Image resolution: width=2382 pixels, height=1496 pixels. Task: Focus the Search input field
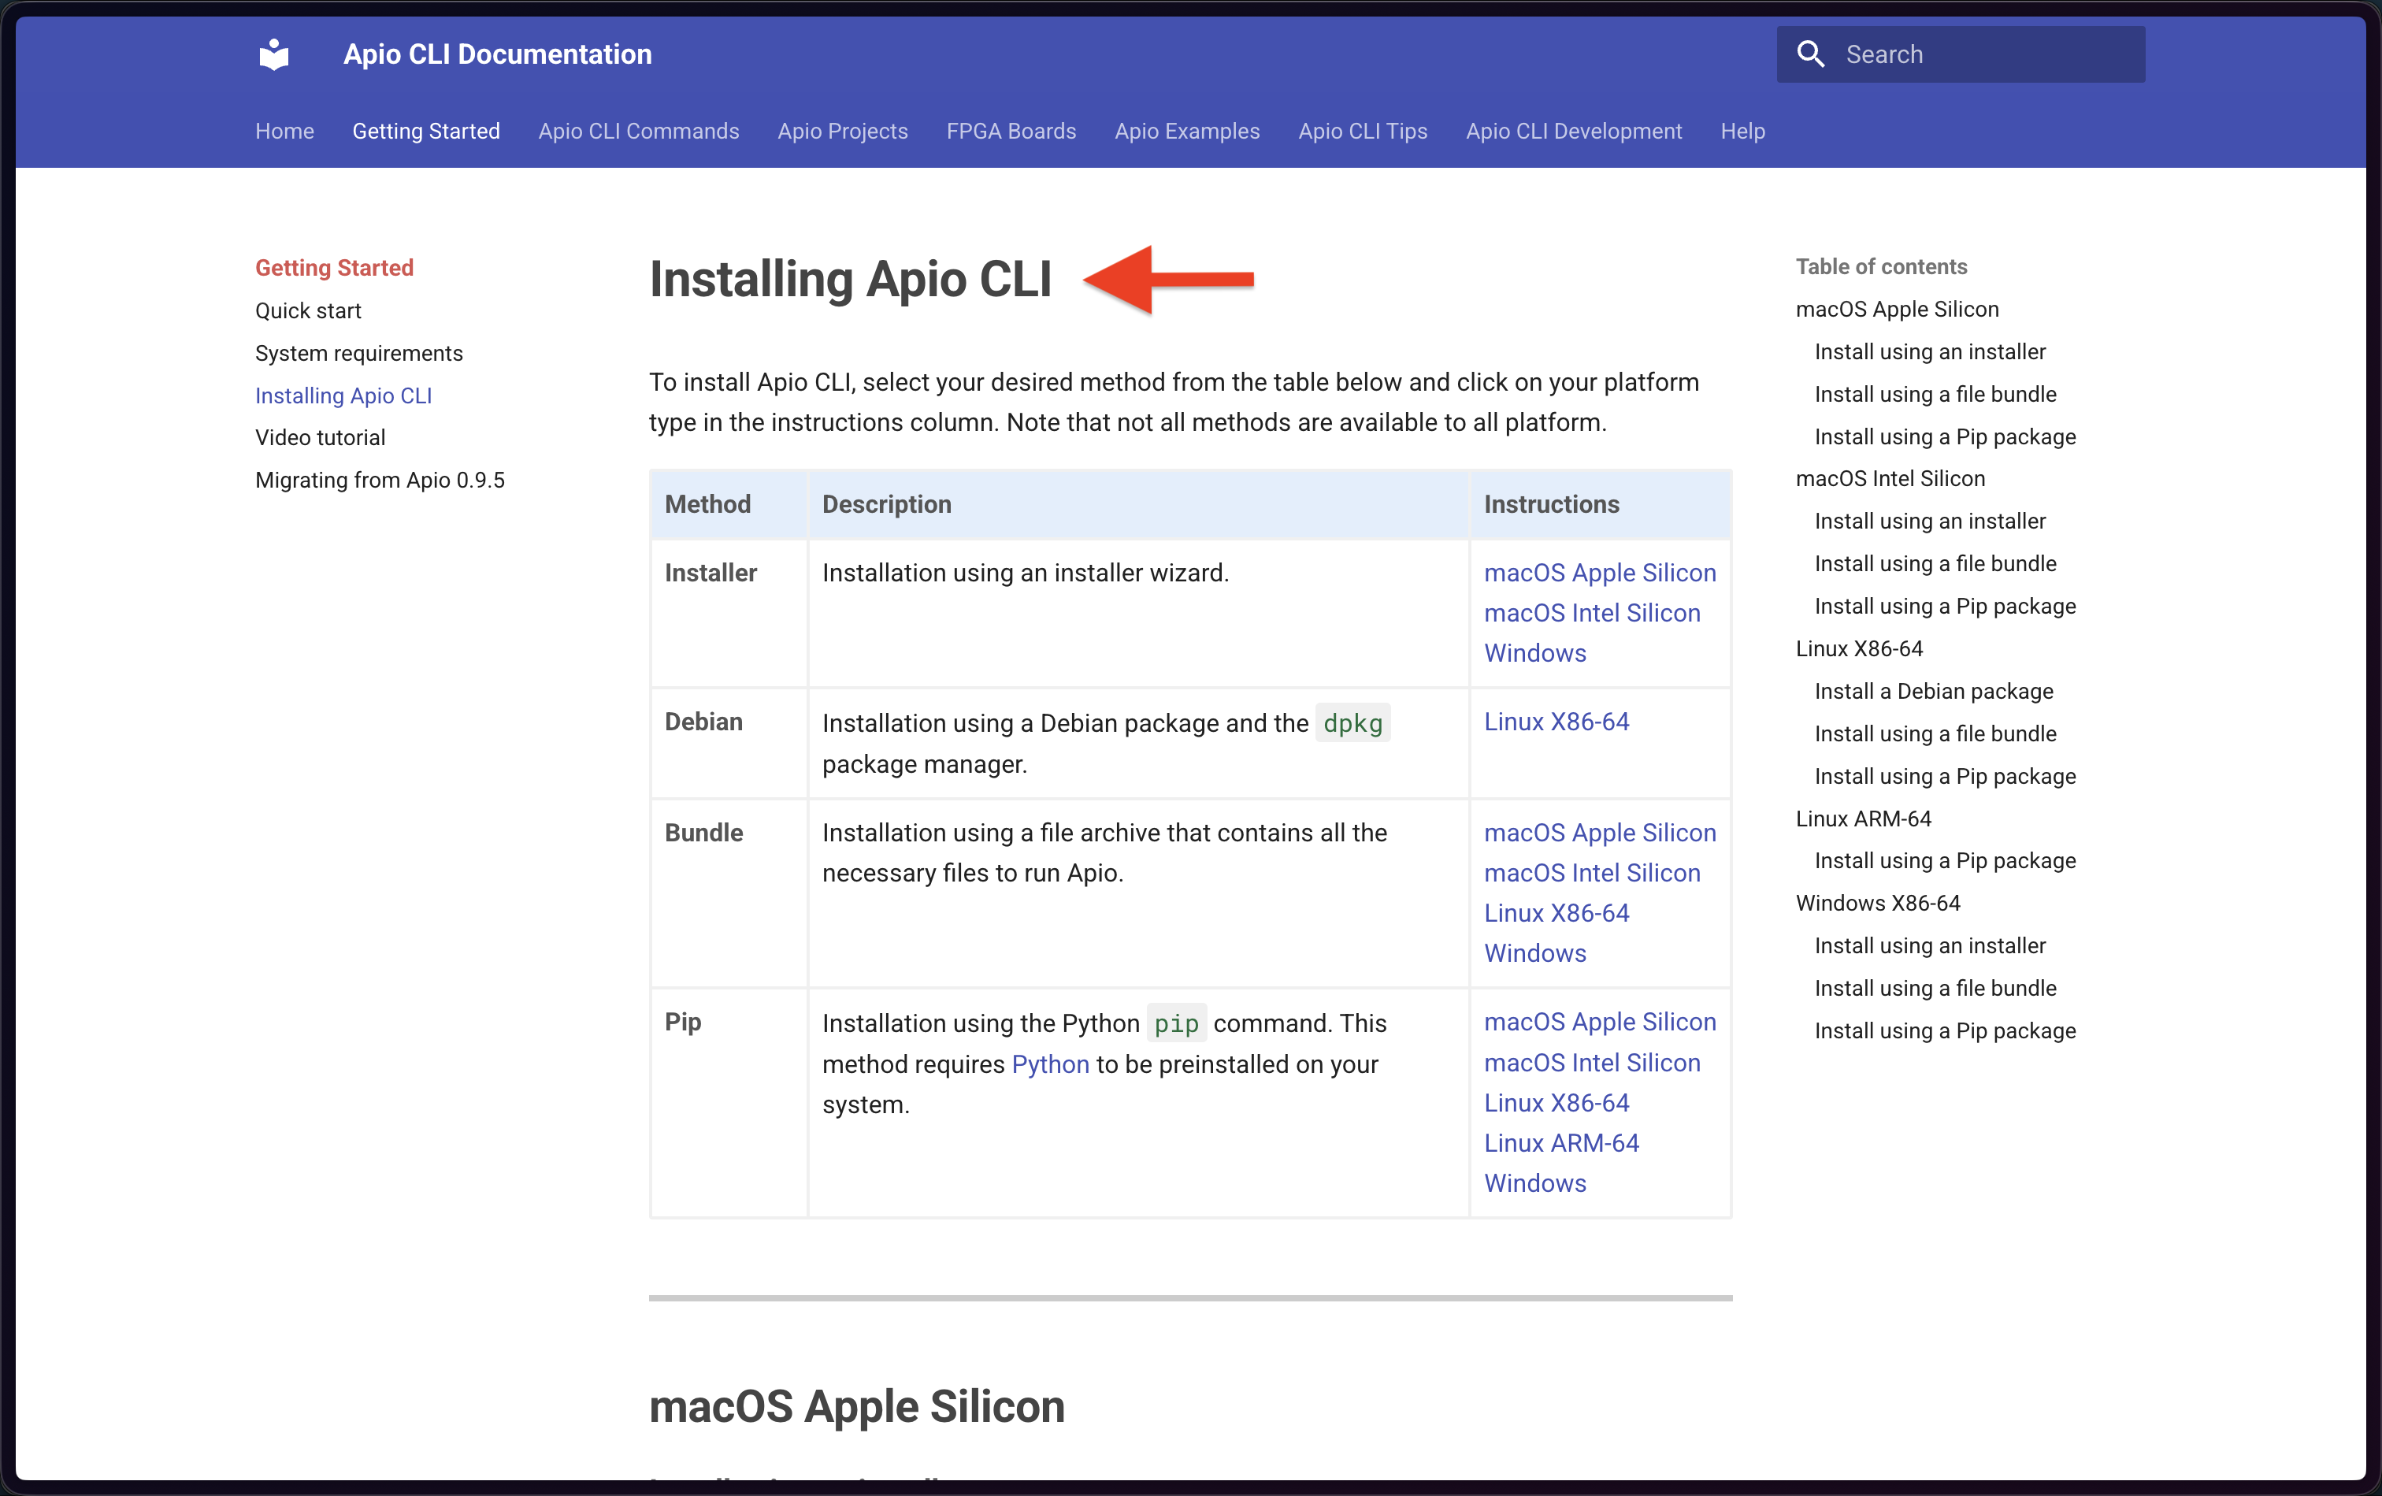(1961, 54)
